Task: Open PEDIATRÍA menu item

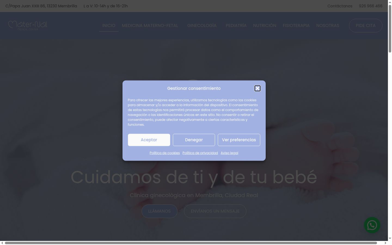Action: 236,26
